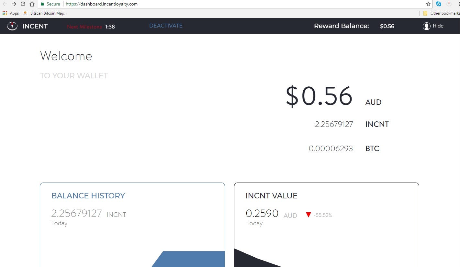Click the INCNT label in wallet summary
The image size is (460, 267).
(x=377, y=124)
